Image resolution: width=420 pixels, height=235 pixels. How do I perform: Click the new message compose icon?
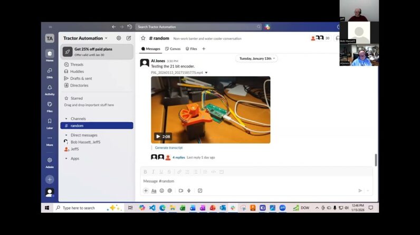(129, 38)
